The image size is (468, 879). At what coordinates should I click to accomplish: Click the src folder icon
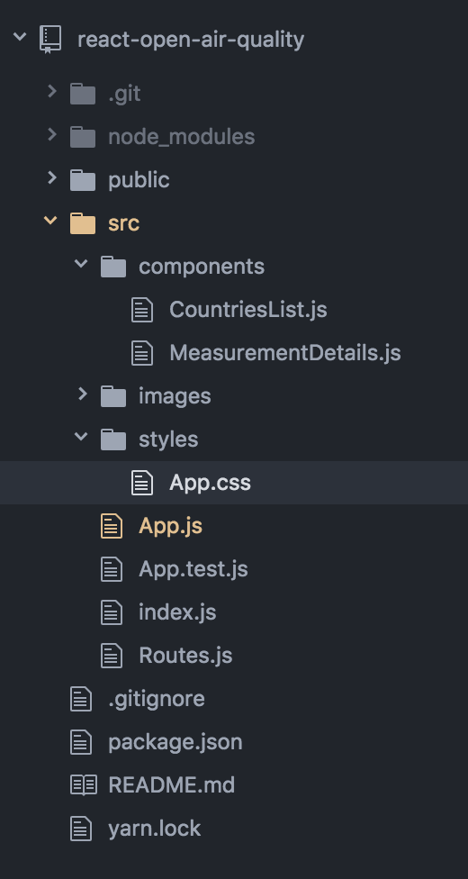[x=83, y=223]
